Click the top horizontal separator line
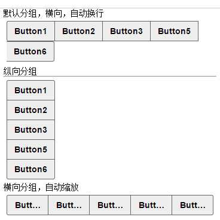 [x=110, y=8]
